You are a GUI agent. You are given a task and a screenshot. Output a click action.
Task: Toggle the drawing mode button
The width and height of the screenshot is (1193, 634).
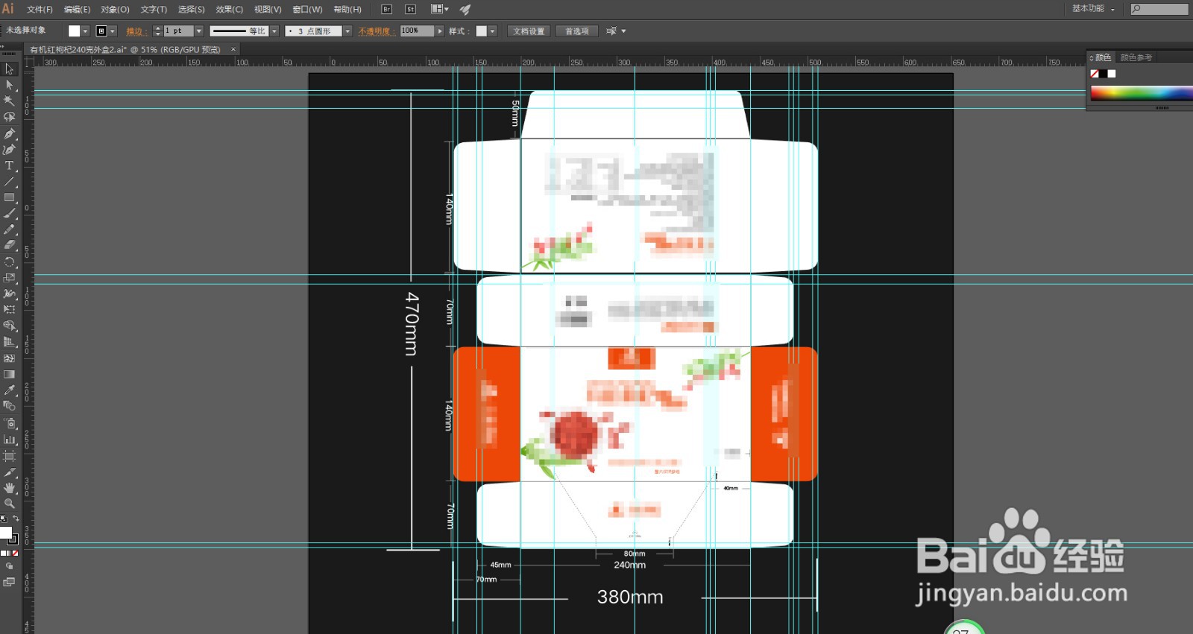pos(9,566)
